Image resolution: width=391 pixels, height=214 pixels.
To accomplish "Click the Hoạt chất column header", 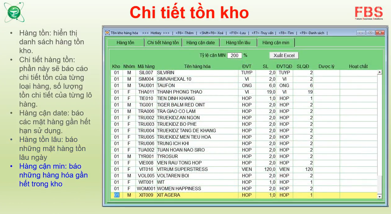I will tap(358, 66).
